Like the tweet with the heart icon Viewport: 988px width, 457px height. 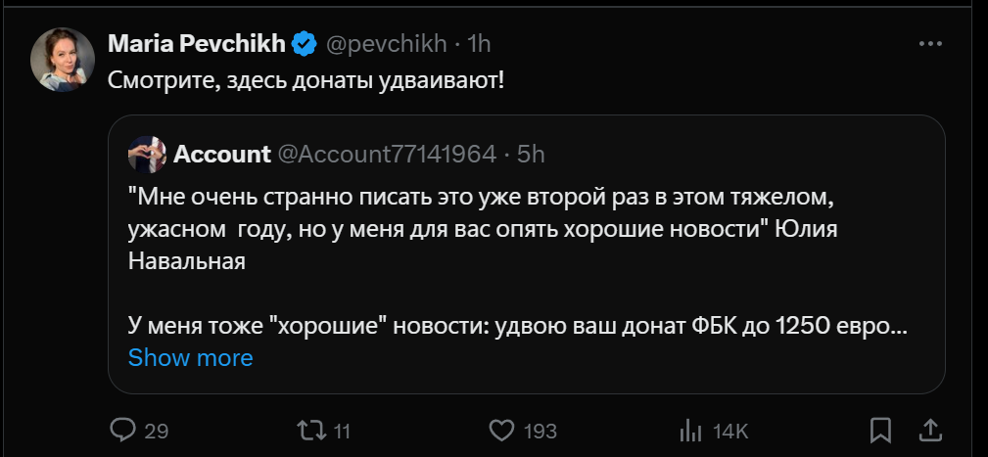coord(501,430)
